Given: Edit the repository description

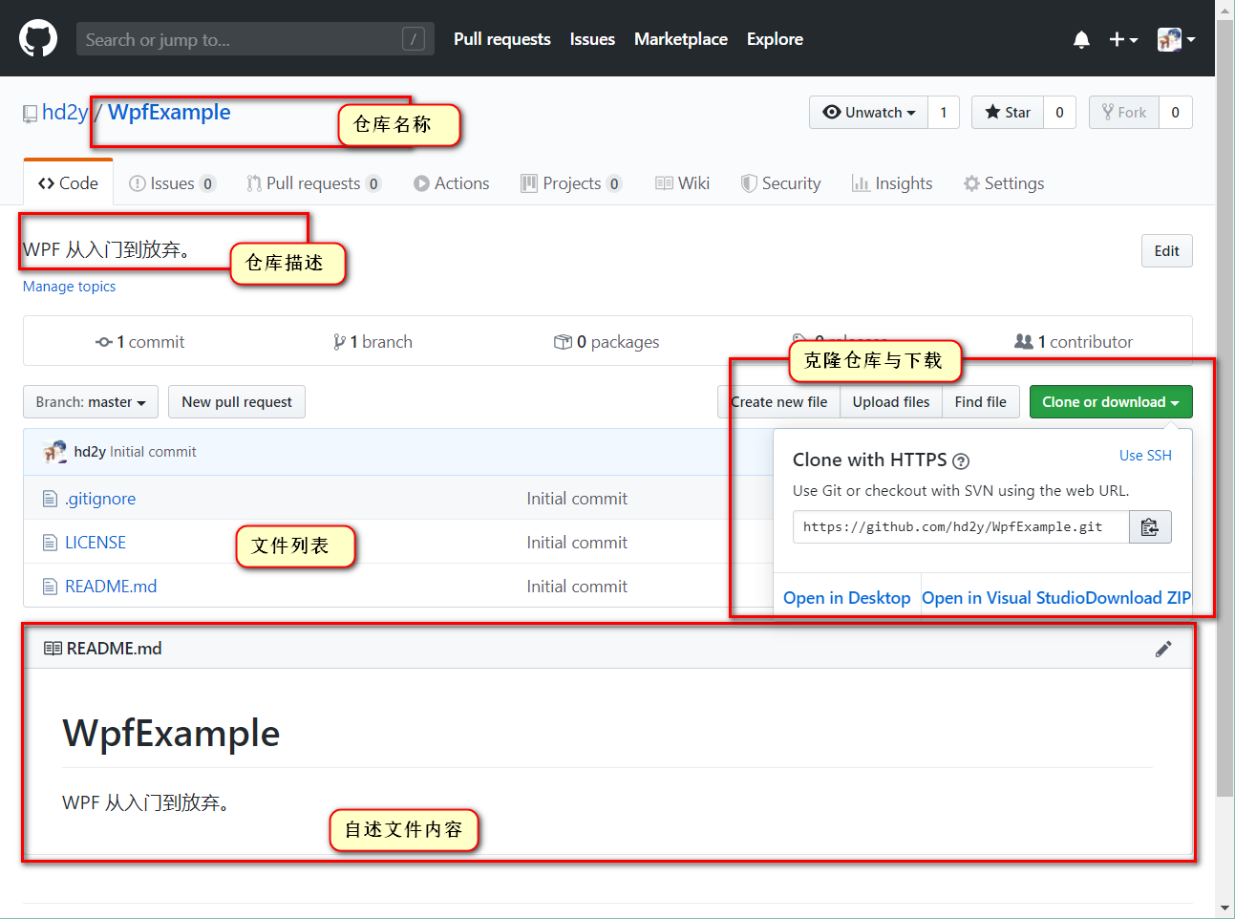Looking at the screenshot, I should coord(1166,251).
